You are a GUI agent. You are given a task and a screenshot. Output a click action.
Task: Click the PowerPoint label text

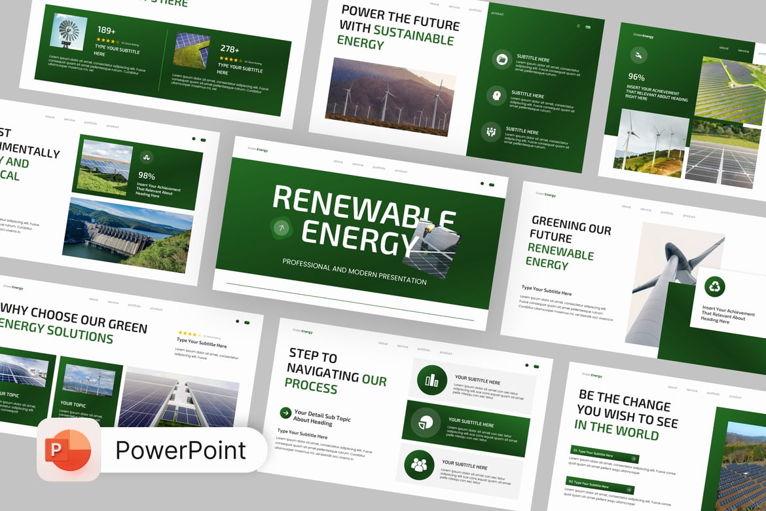(x=180, y=450)
